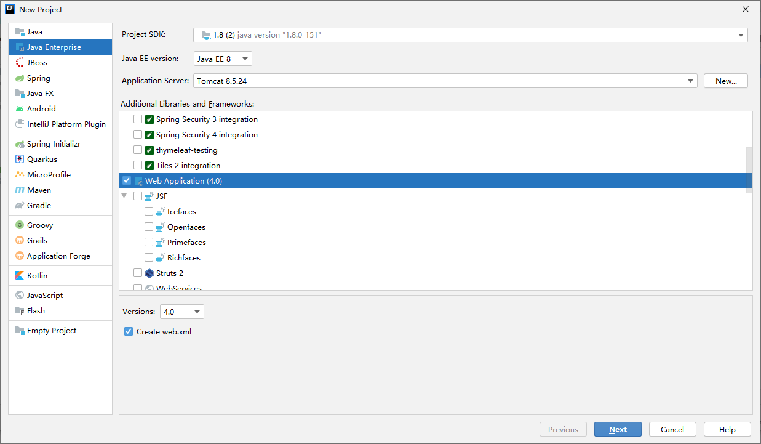The width and height of the screenshot is (761, 444).
Task: Open the Project SDK dropdown
Action: coord(741,35)
